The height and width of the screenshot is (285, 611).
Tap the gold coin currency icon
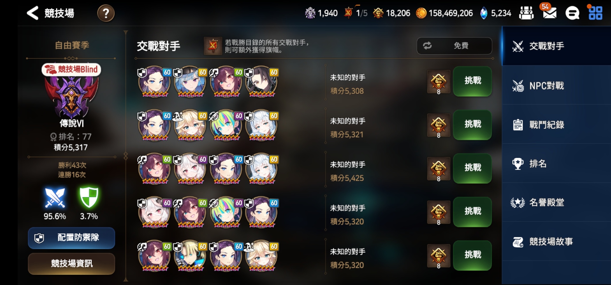(x=421, y=13)
